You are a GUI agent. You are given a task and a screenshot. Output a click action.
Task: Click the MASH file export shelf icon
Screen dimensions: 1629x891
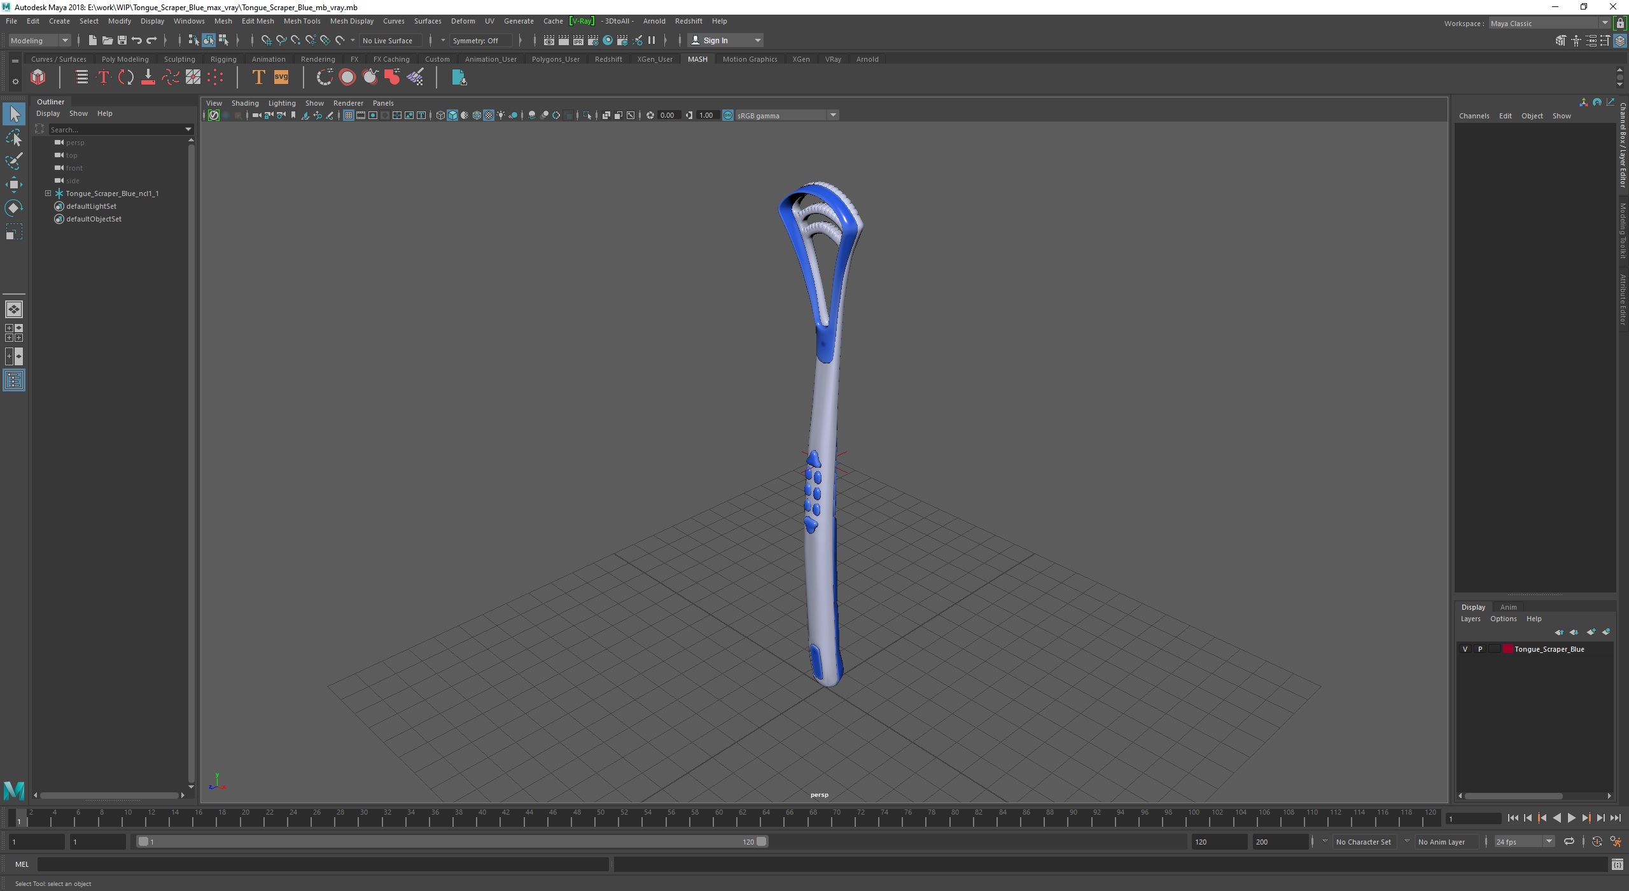coord(459,78)
